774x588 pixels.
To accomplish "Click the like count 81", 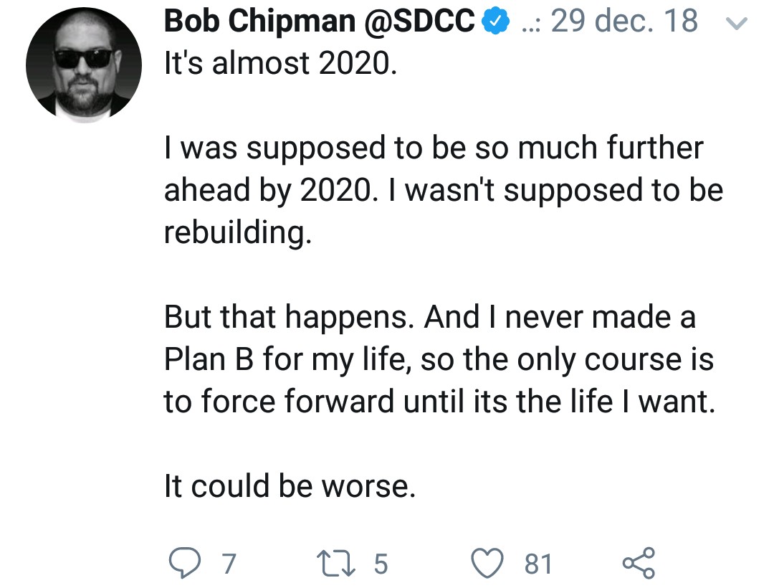I will (x=538, y=564).
